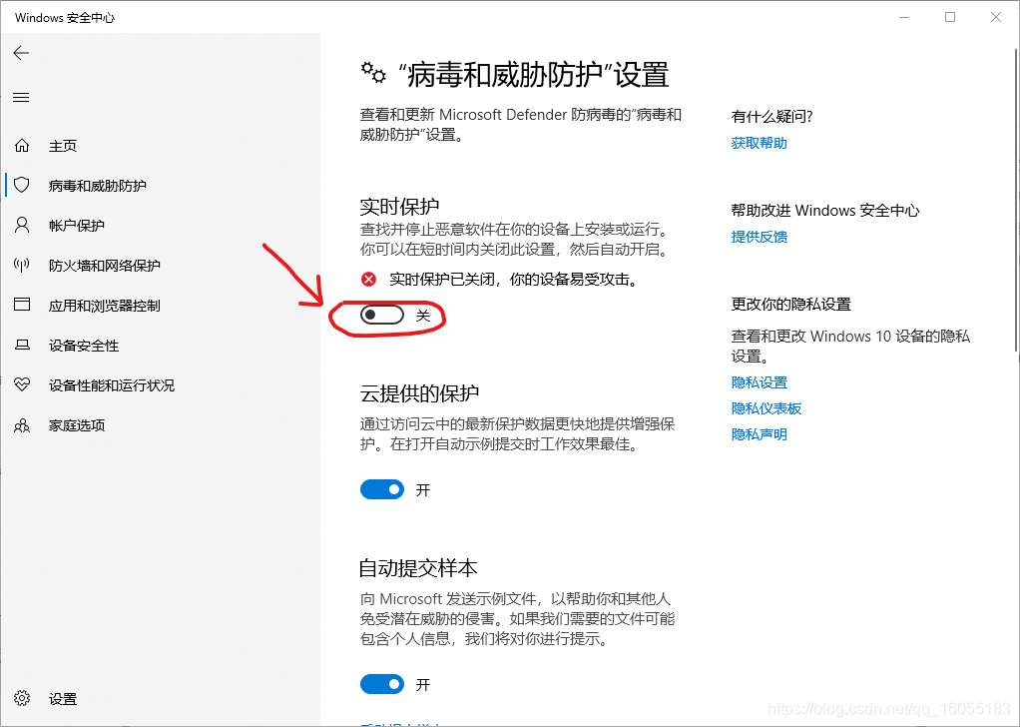
Task: Click the 有什么疑问? heading
Action: (x=772, y=117)
